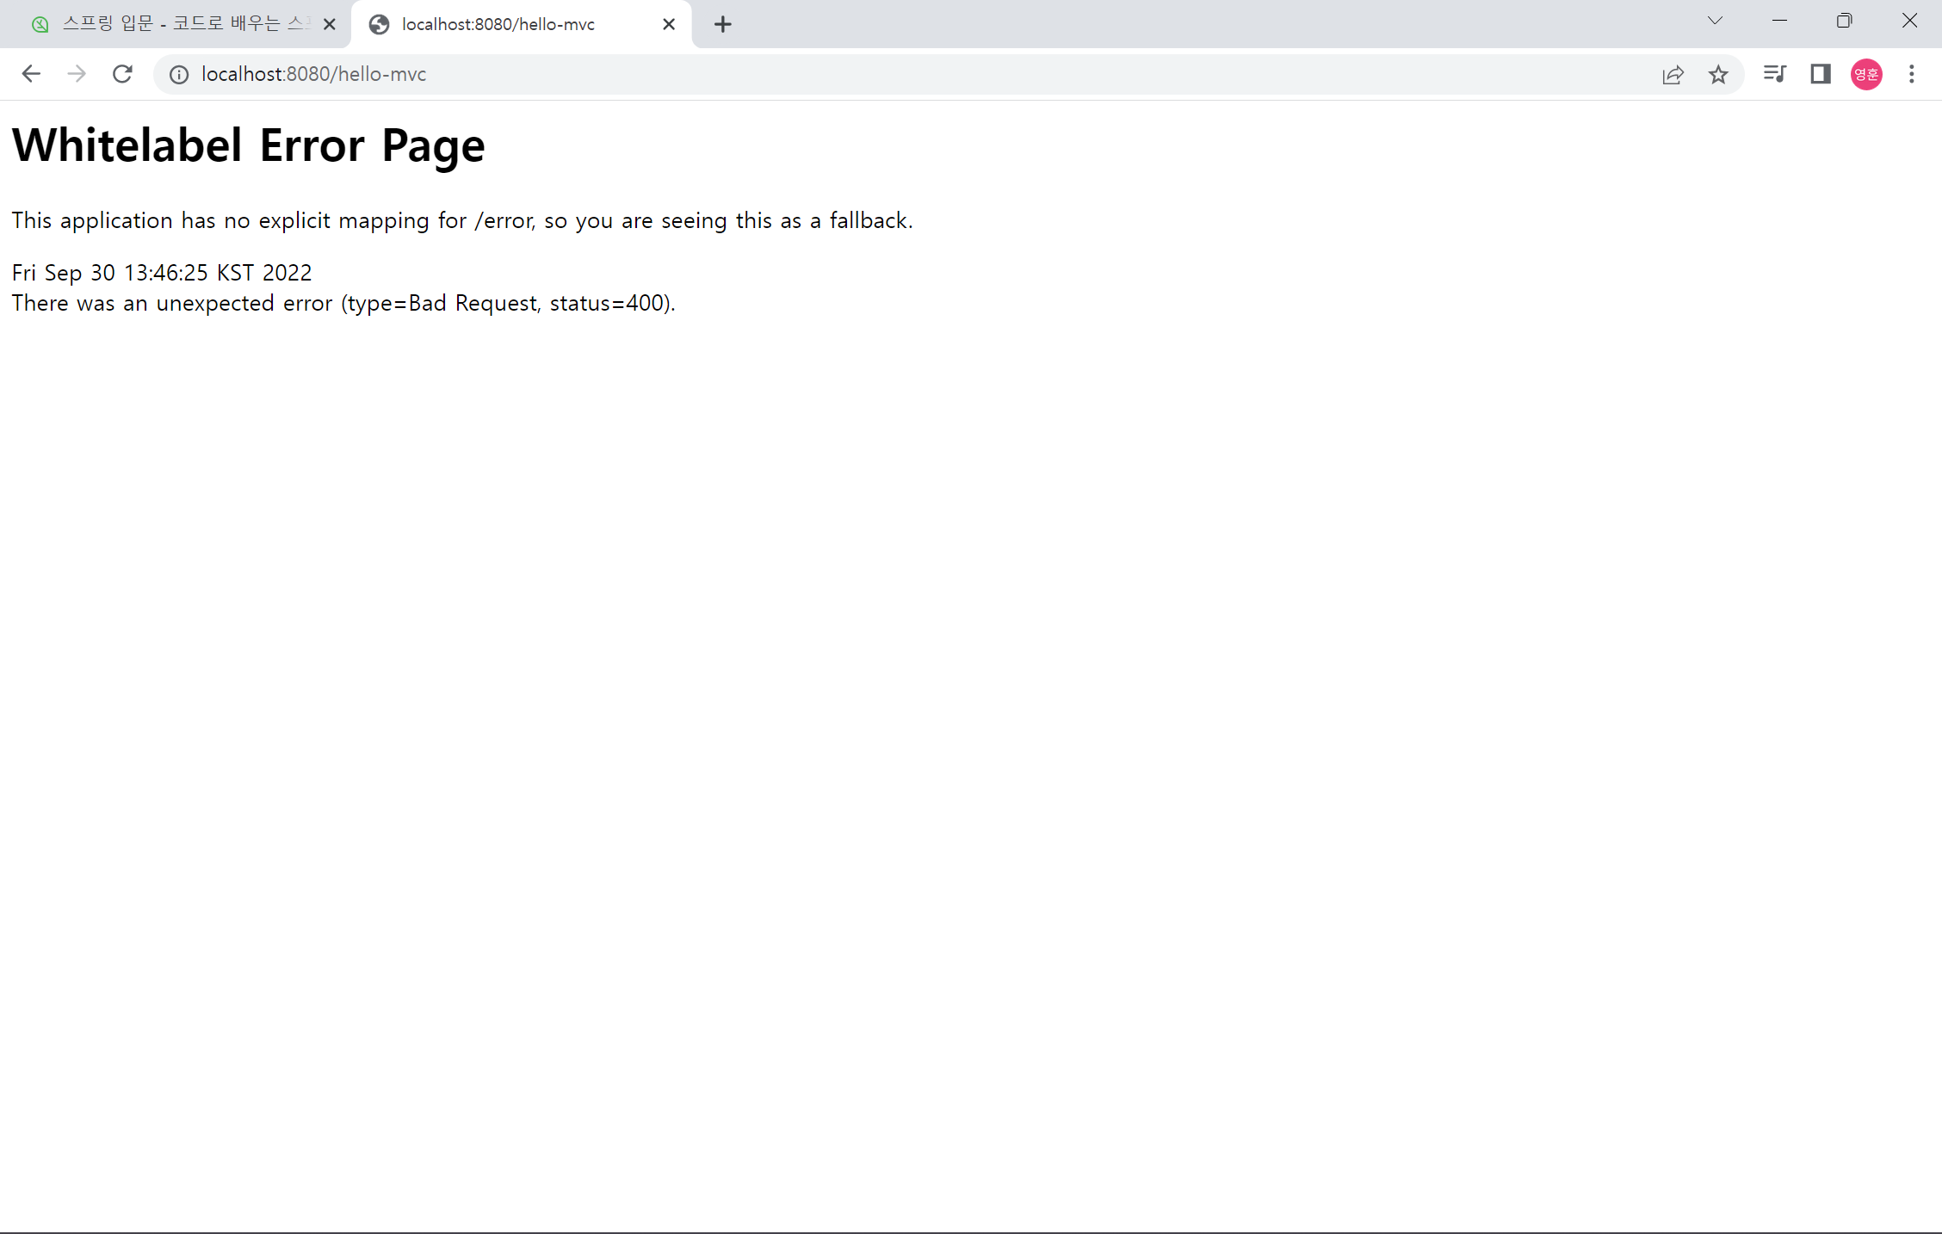Toggle the browser side panel
This screenshot has width=1942, height=1234.
pos(1820,74)
